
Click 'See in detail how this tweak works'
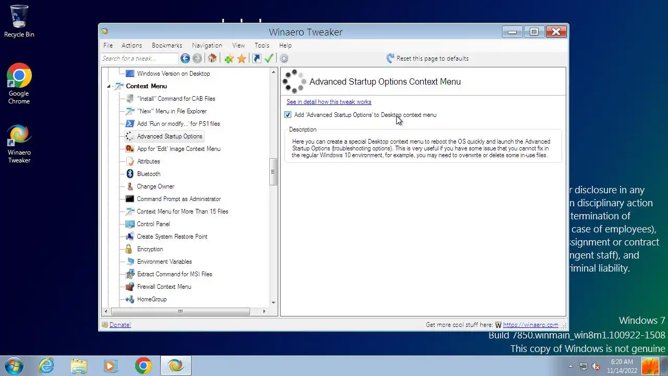coord(329,102)
